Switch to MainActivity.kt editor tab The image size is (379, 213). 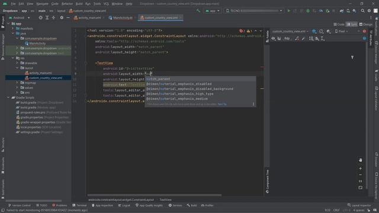[x=121, y=18]
